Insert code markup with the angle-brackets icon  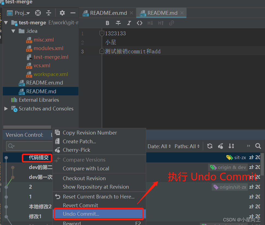point(139,23)
